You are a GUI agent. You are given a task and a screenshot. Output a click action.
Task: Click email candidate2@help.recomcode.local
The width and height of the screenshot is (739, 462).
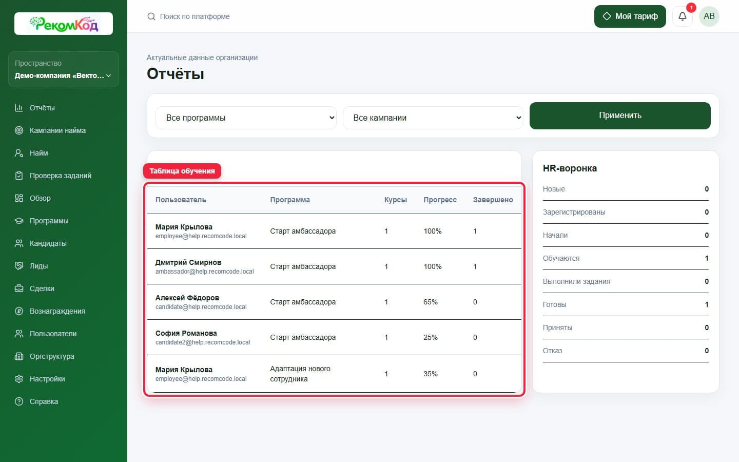(x=203, y=342)
